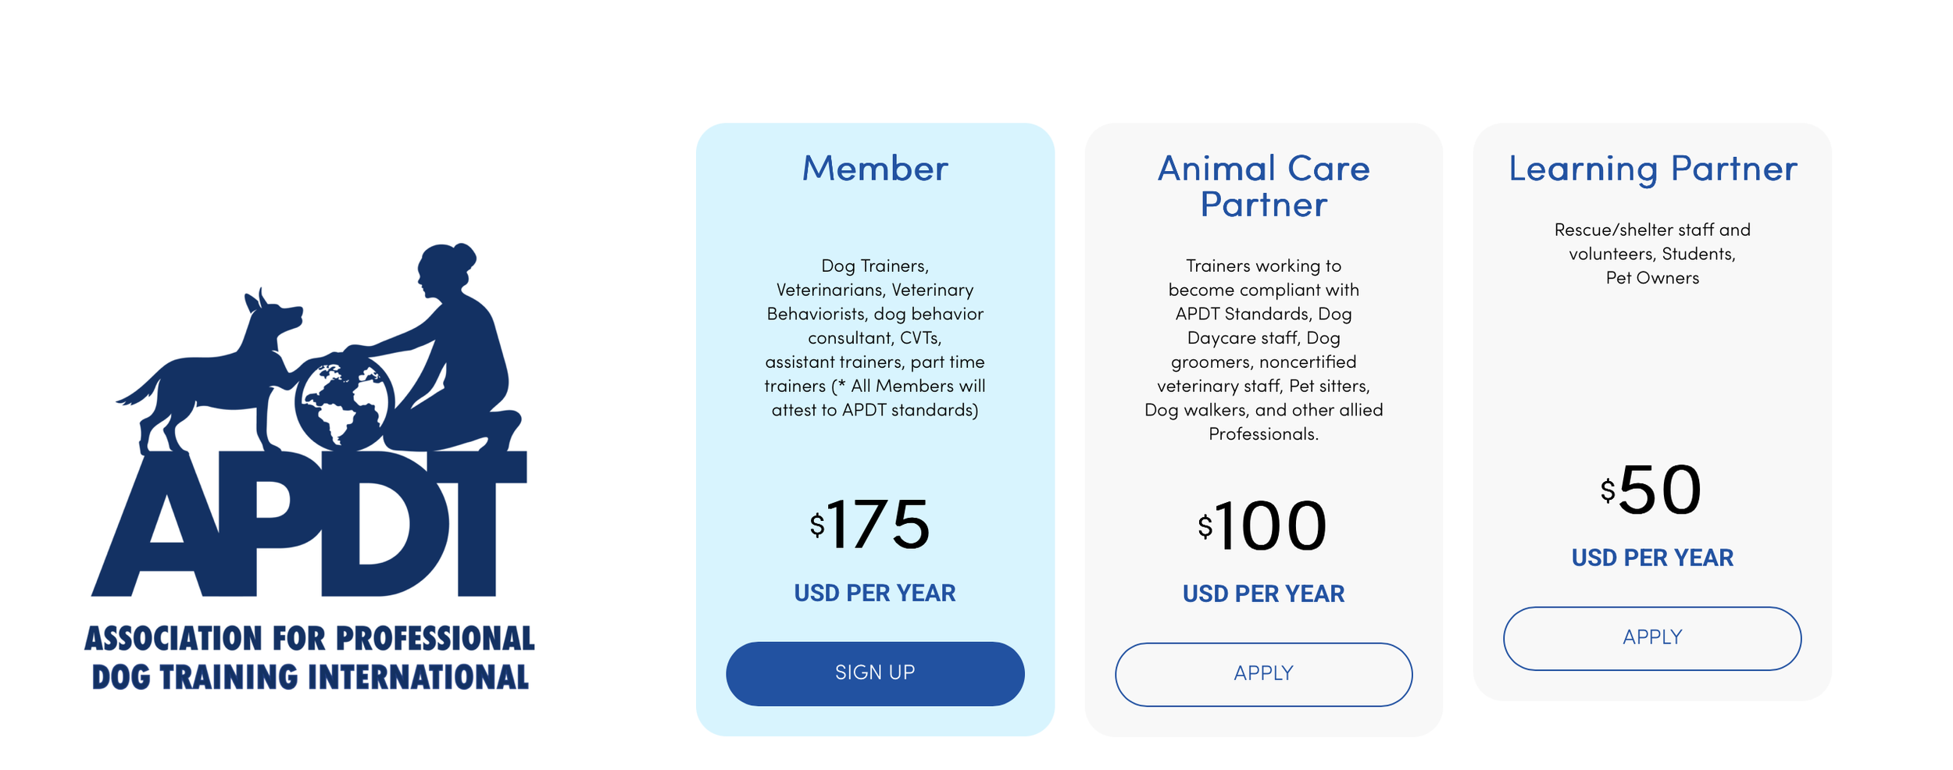
Task: Select the Association for Professional Dog Training text
Action: (309, 658)
